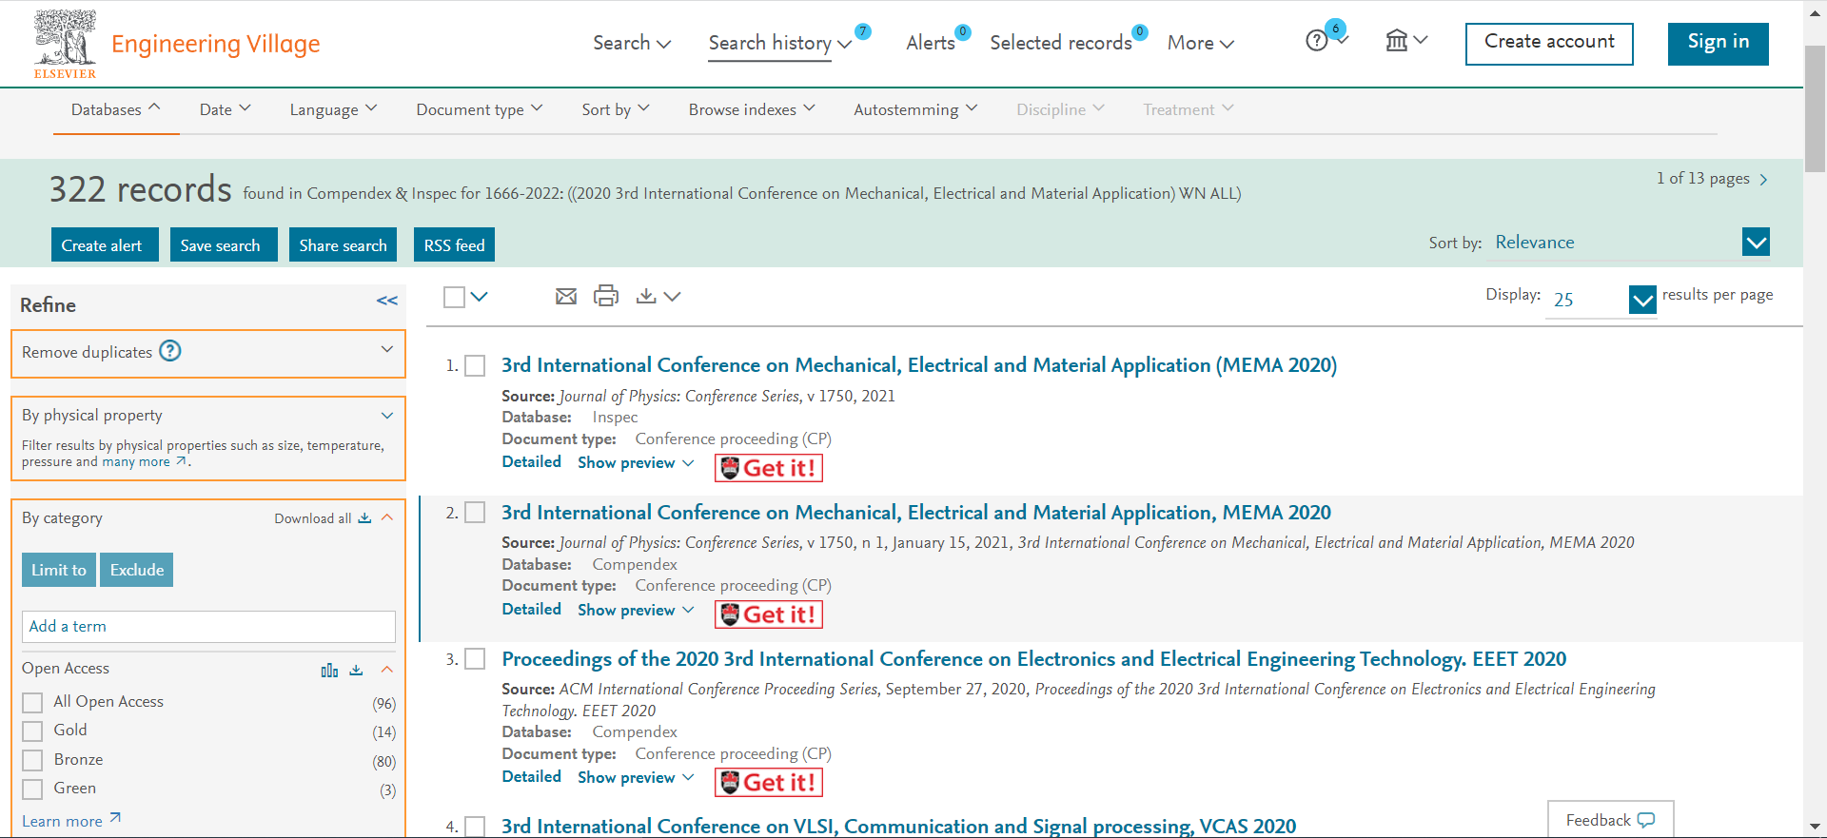Click the page vertical scrollbar
Screen dimensions: 1827x838
click(x=1815, y=109)
